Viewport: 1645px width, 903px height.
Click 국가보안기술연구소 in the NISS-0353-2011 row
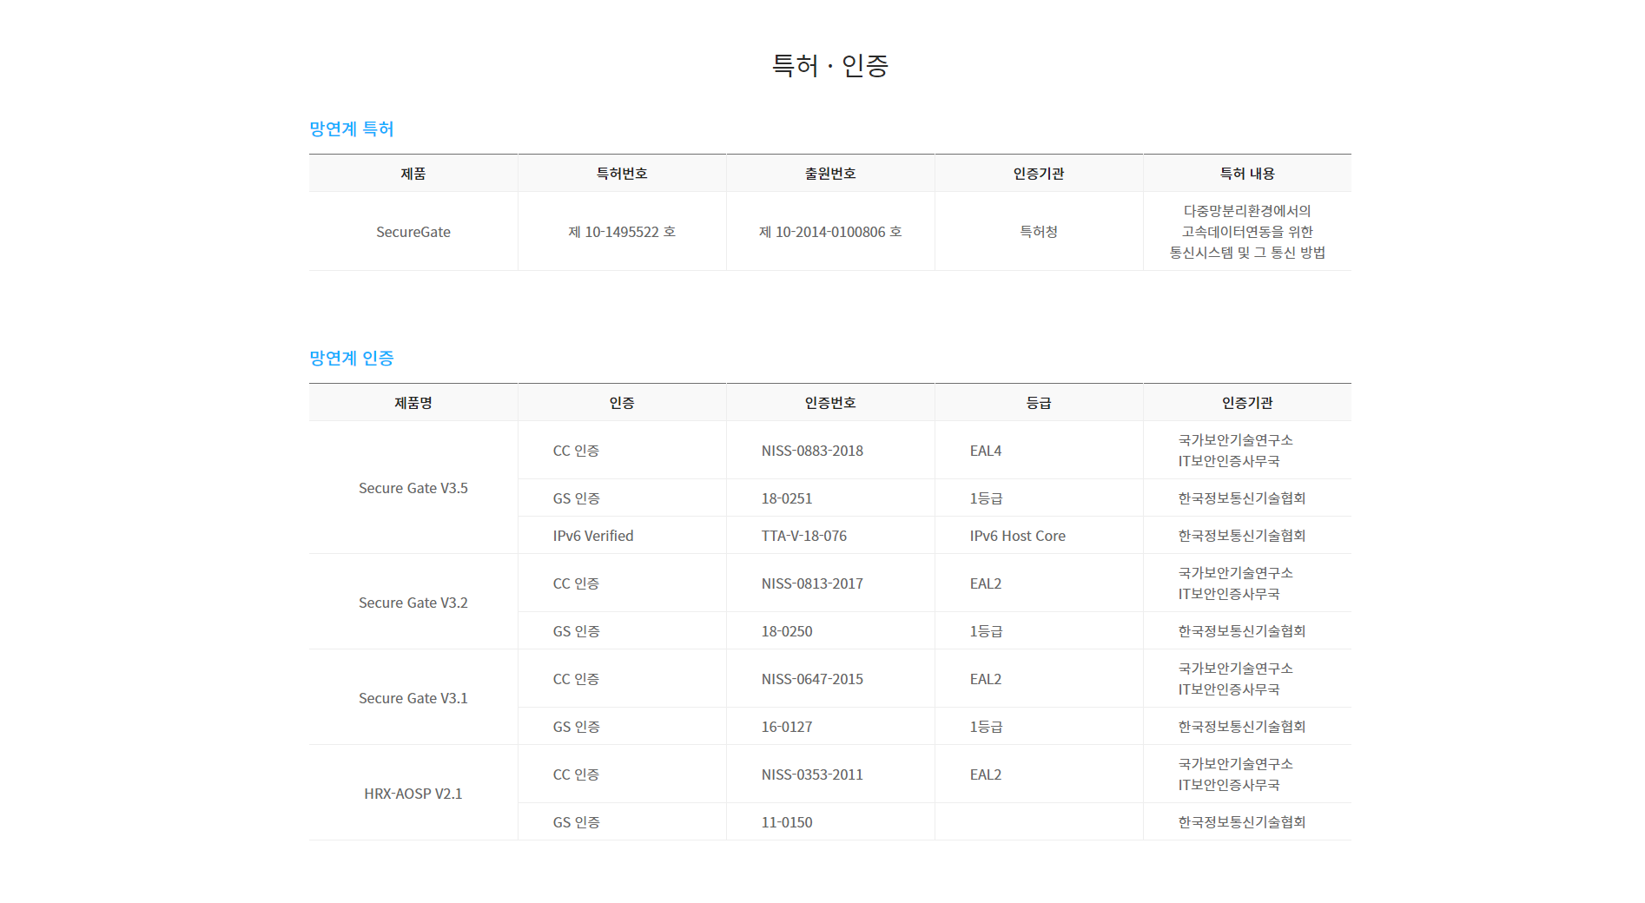1235,764
